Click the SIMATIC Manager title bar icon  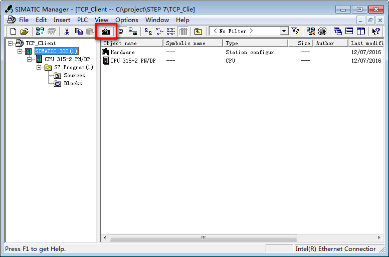(x=9, y=9)
